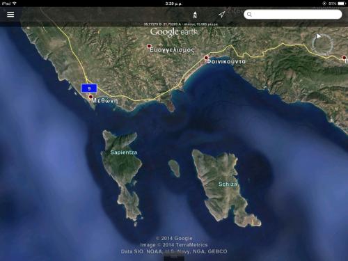Tap the placemark dot at right edge
The height and width of the screenshot is (261, 348).
pyautogui.click(x=344, y=58)
